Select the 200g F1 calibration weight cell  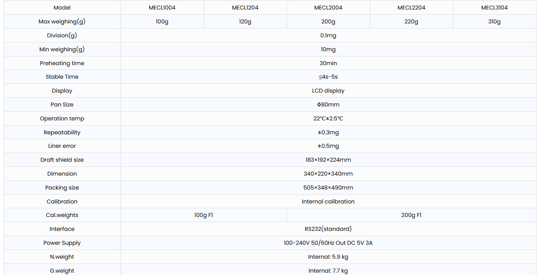pos(411,215)
